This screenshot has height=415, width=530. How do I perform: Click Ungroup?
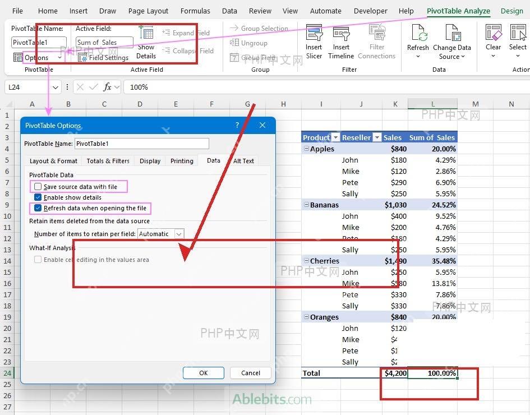(249, 43)
